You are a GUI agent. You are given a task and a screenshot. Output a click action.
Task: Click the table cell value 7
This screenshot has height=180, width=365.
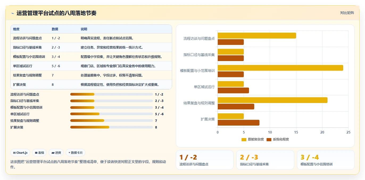click(x=53, y=75)
